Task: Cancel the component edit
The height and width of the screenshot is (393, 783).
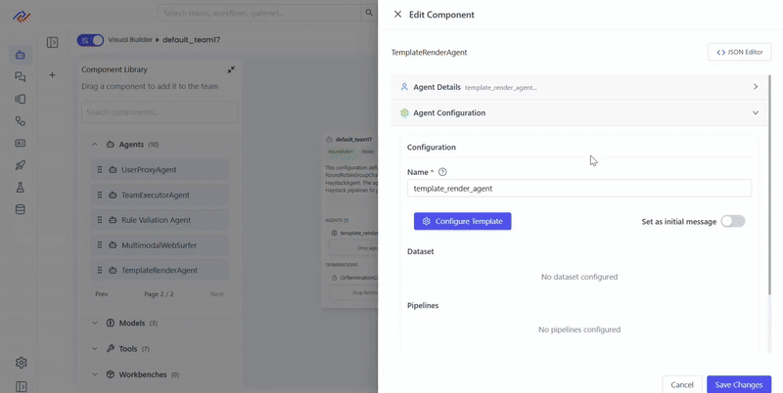Action: [682, 384]
